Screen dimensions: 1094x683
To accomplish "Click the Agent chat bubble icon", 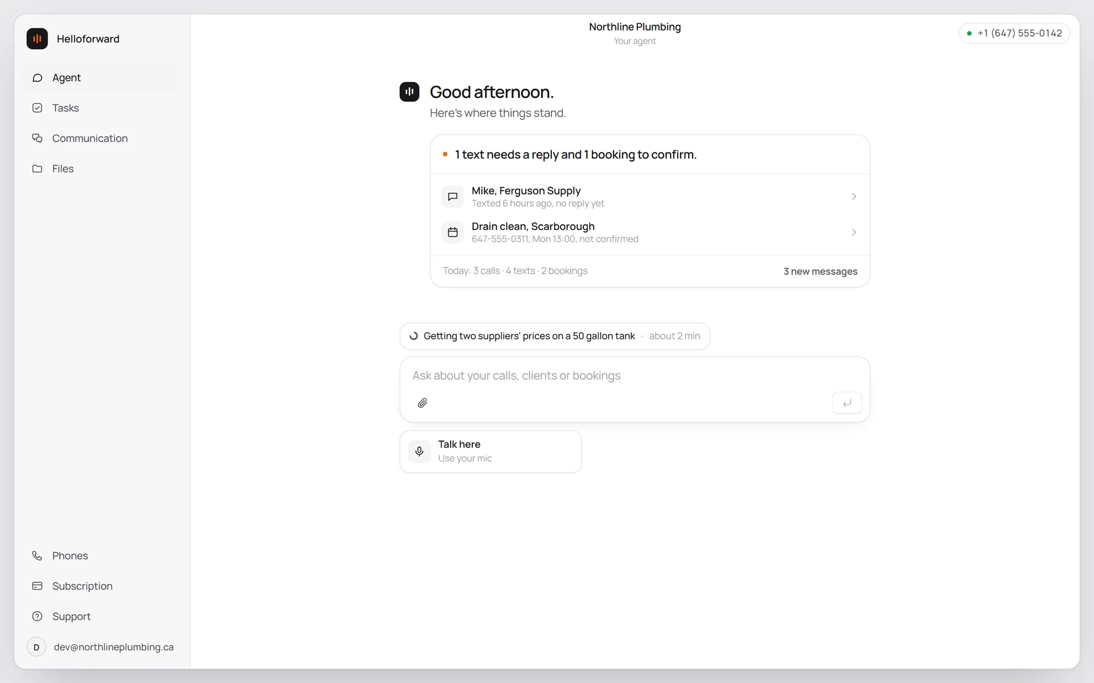I will 37,78.
